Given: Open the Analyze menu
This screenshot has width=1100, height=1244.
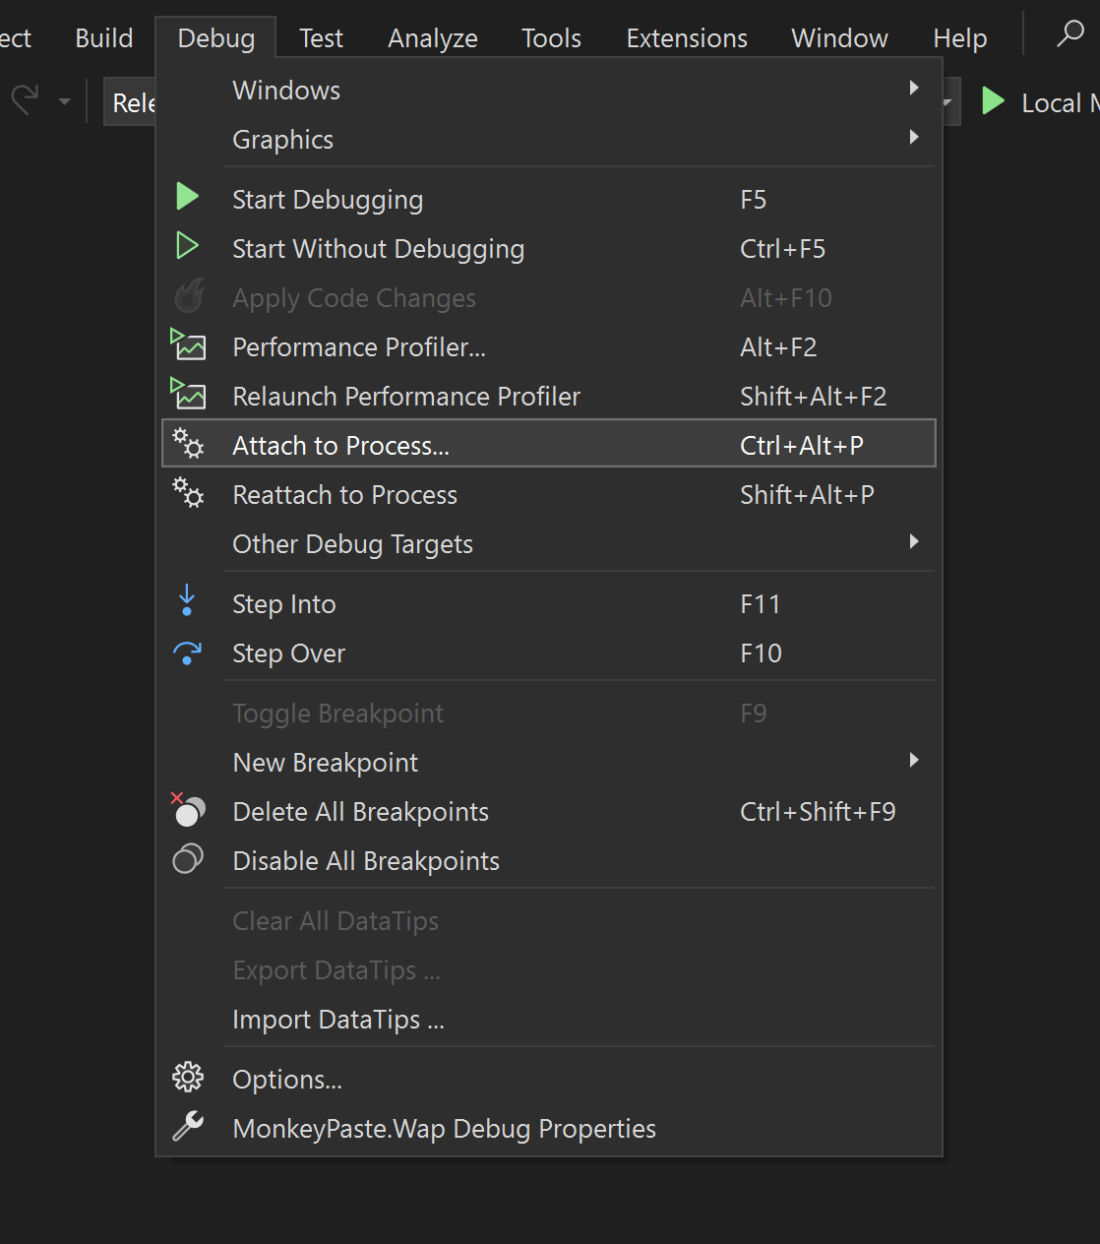Looking at the screenshot, I should click(x=432, y=38).
